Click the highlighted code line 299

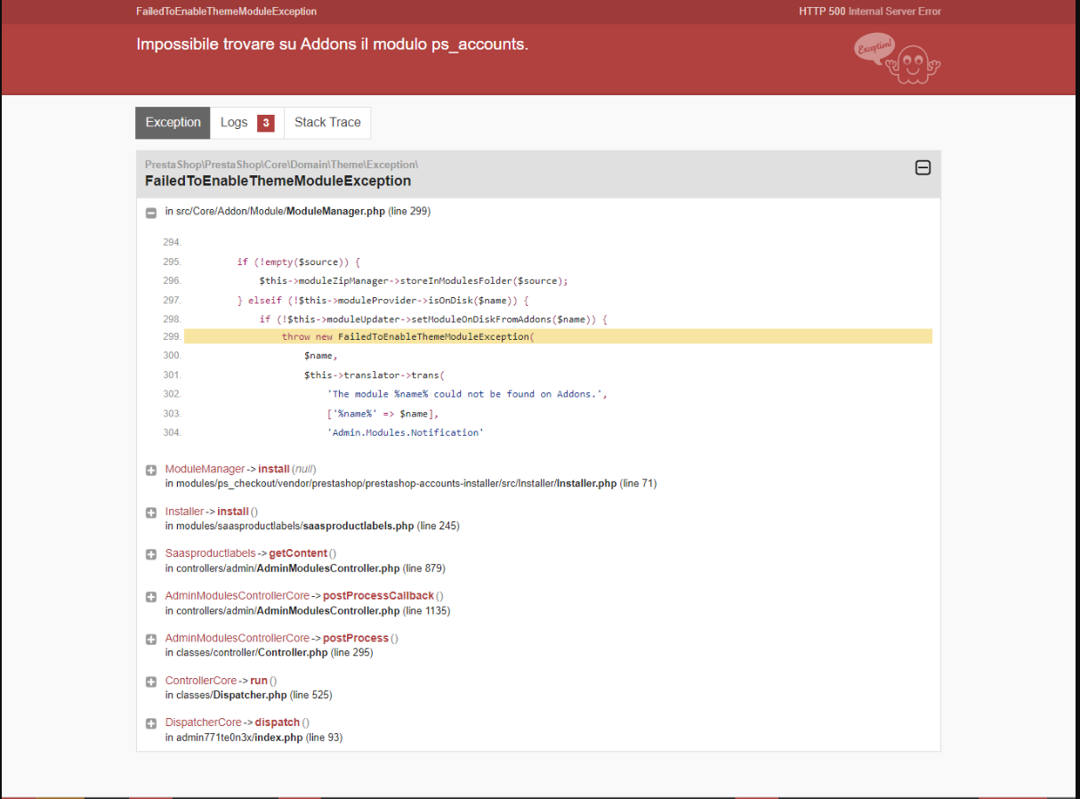558,336
